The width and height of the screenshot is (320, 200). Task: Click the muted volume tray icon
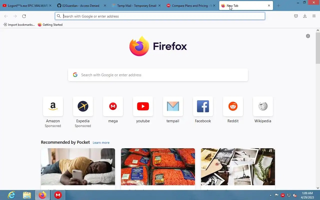pyautogui.click(x=295, y=195)
